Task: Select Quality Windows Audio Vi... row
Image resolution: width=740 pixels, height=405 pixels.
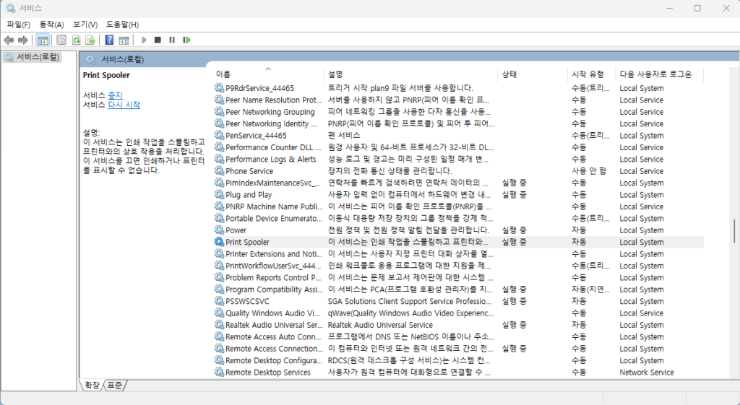Action: click(x=457, y=313)
